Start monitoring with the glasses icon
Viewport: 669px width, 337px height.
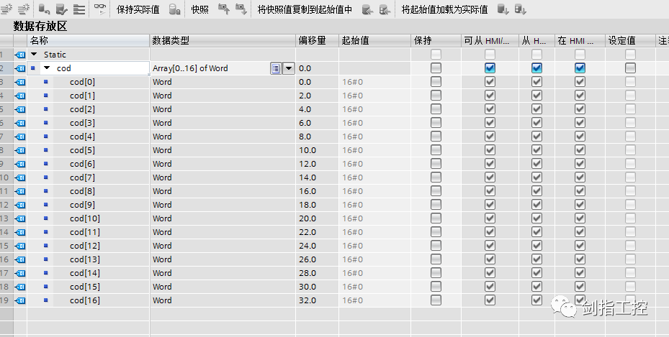(x=100, y=9)
